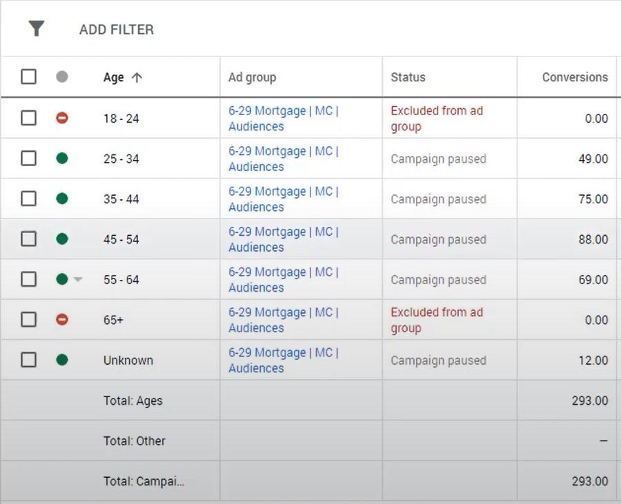Open ad group link in 65+ row
Image resolution: width=621 pixels, height=504 pixels.
pyautogui.click(x=283, y=320)
